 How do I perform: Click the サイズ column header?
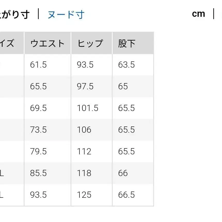coord(8,43)
